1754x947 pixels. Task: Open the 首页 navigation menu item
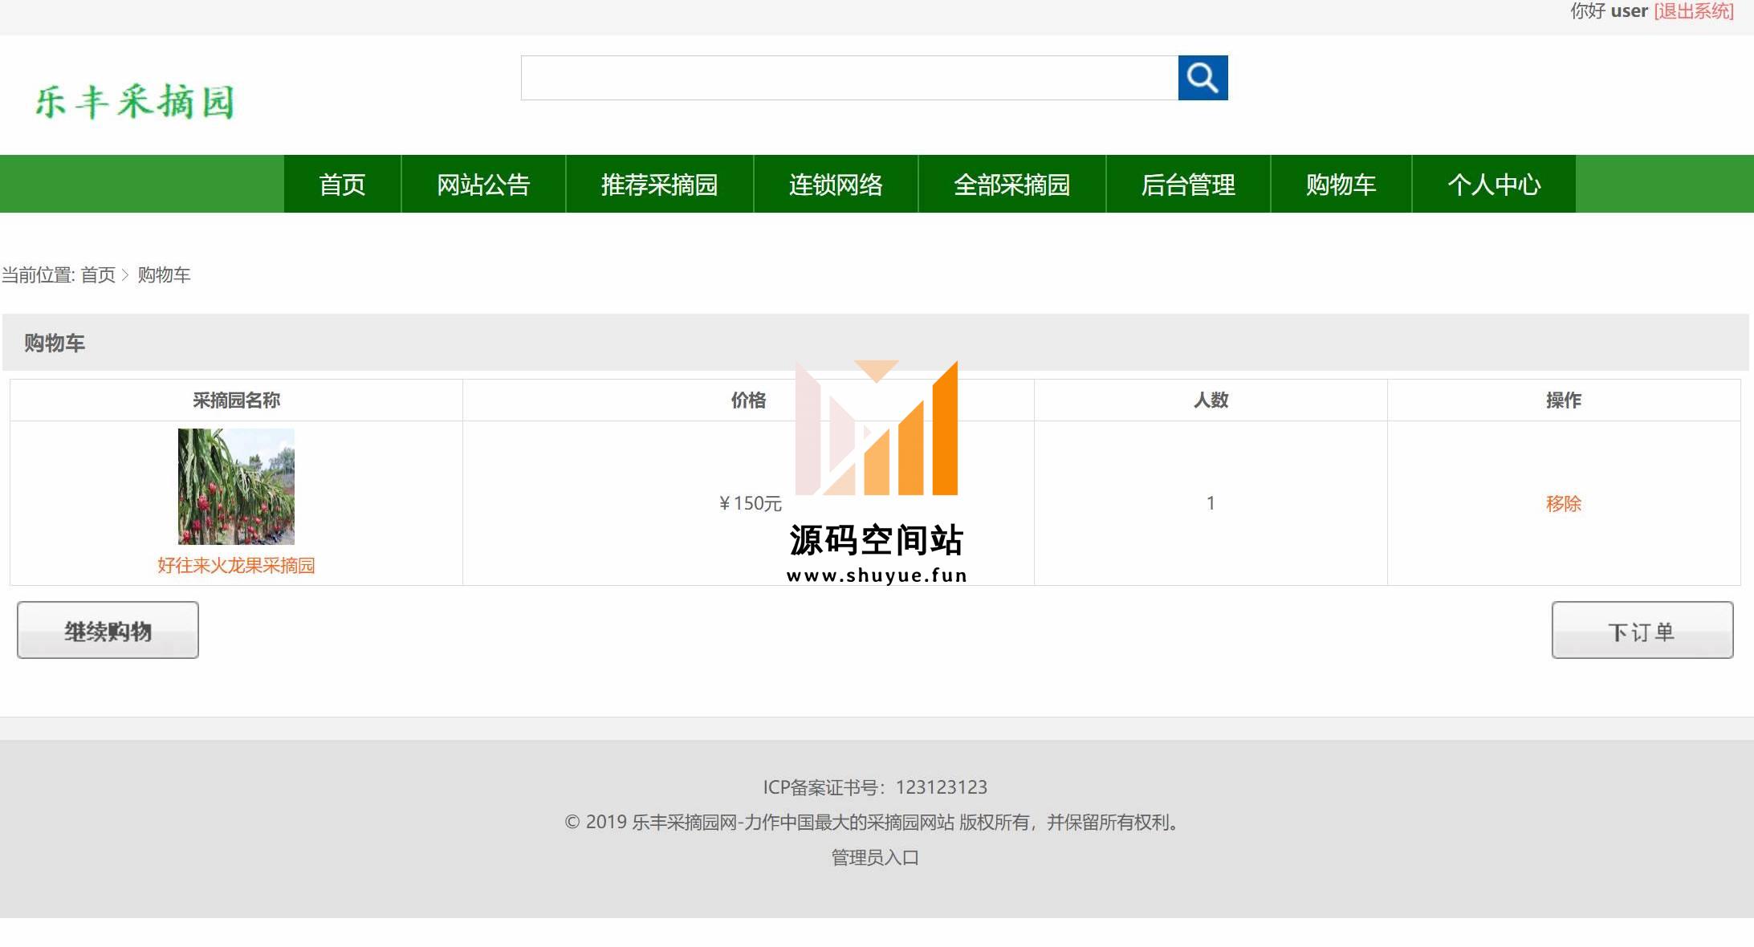[343, 185]
